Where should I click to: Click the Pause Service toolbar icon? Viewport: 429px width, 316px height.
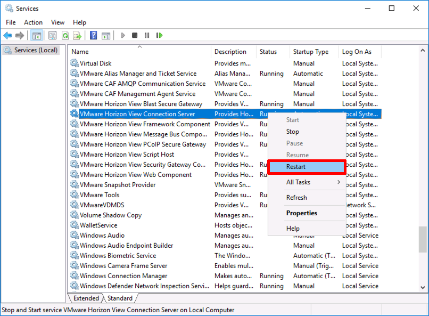click(x=147, y=35)
